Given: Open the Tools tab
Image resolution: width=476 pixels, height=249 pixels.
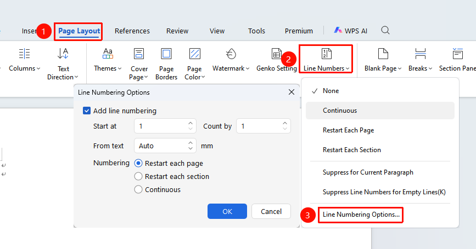Looking at the screenshot, I should (x=256, y=31).
